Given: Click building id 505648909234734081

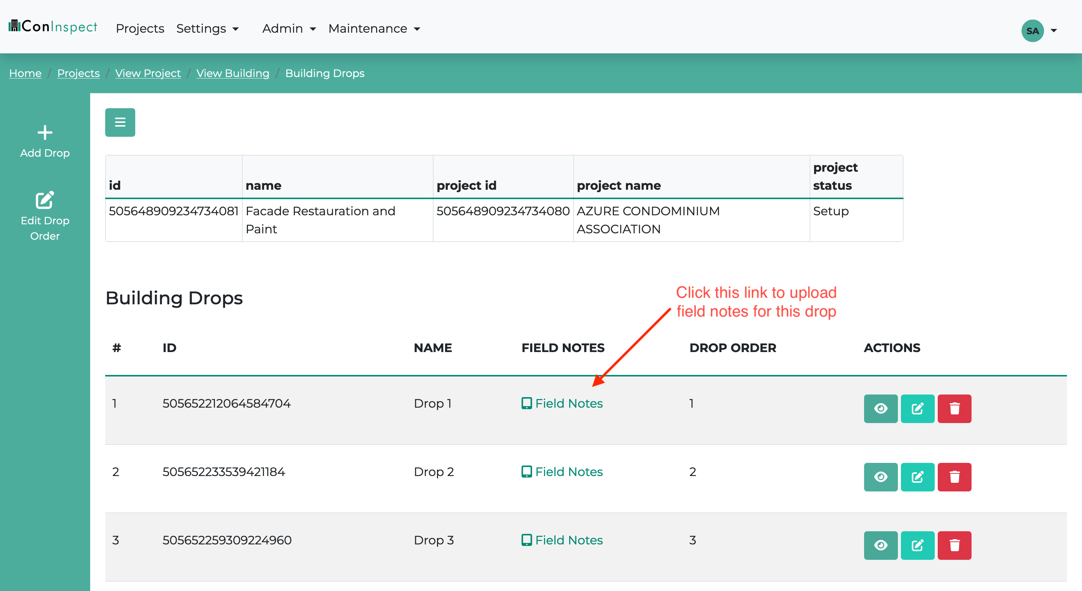Looking at the screenshot, I should click(174, 211).
